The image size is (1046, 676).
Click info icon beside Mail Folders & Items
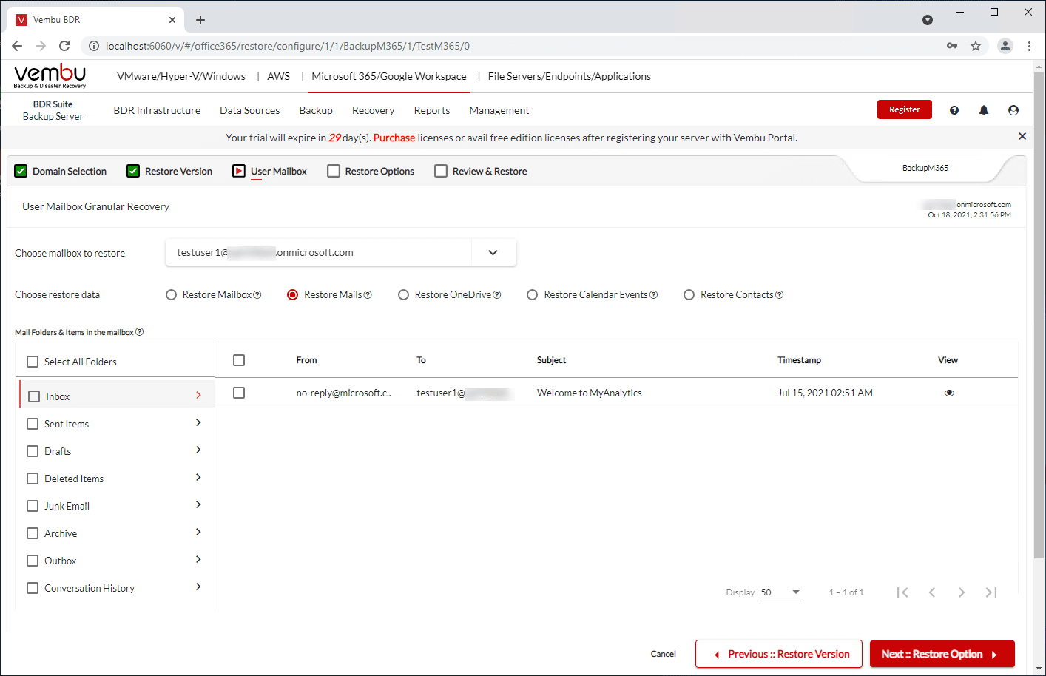click(x=140, y=332)
